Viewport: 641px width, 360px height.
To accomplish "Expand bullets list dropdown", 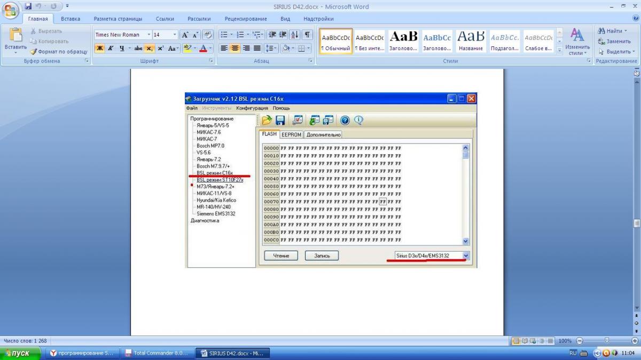I will (x=232, y=35).
